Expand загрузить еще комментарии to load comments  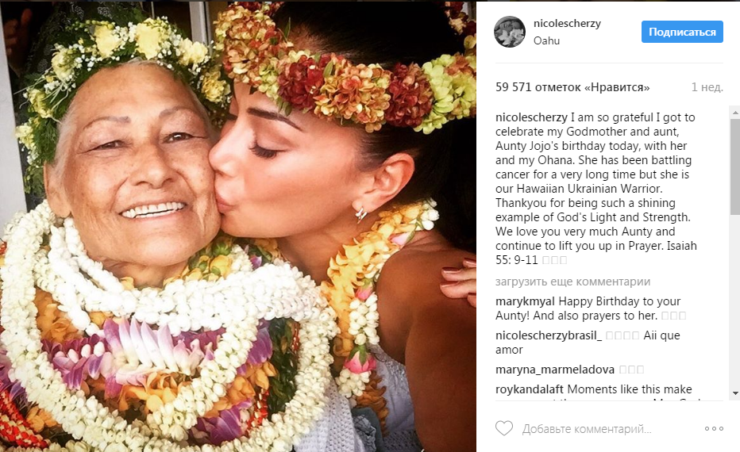pos(572,282)
